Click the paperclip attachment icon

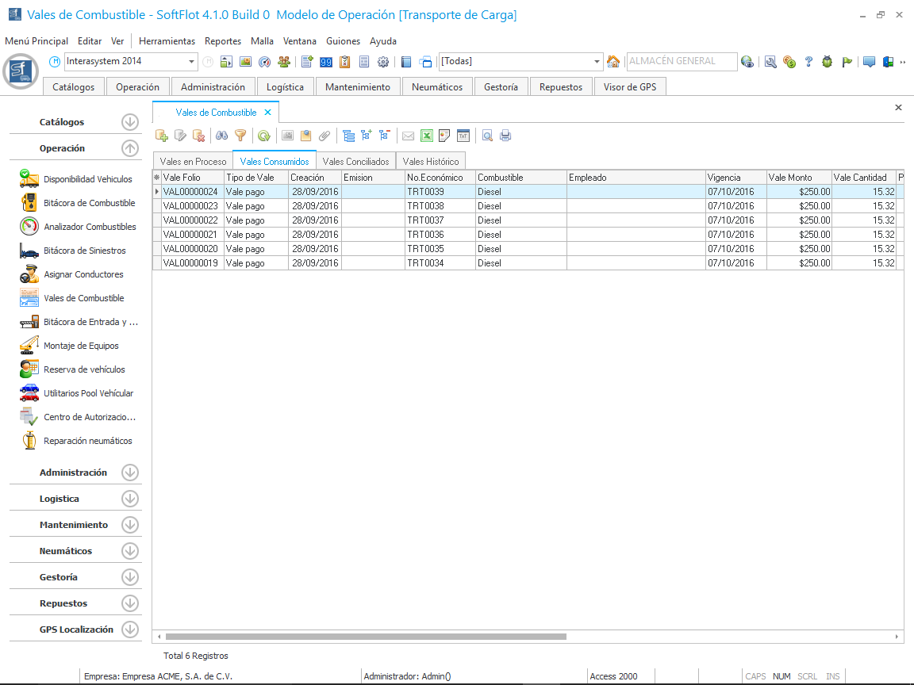324,136
